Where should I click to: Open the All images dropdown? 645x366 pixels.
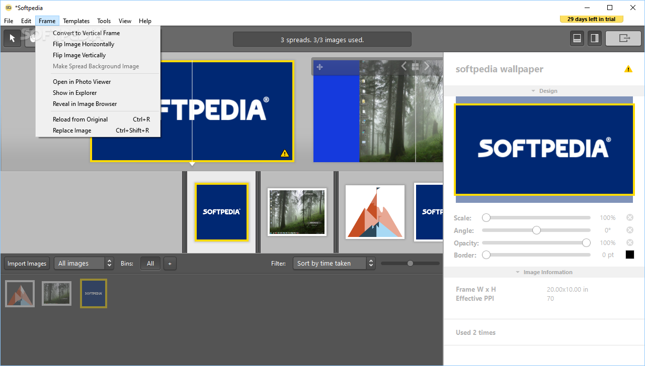tap(84, 263)
